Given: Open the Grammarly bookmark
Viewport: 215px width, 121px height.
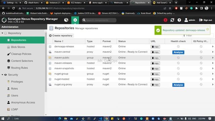Looking at the screenshot, I should (x=128, y=13).
